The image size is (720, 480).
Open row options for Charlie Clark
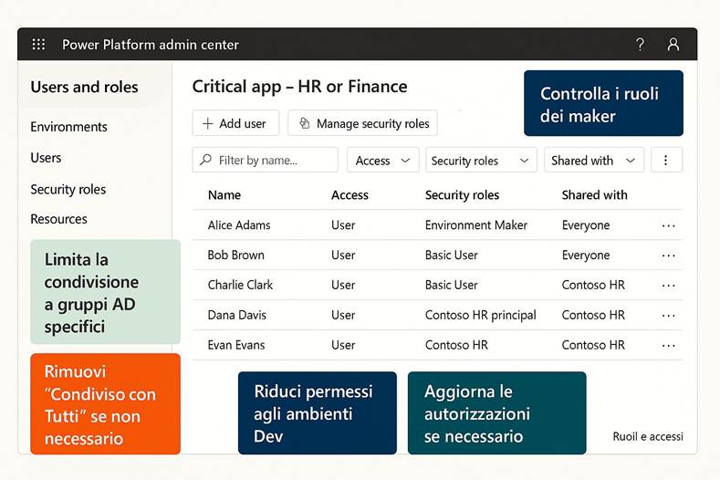point(668,285)
